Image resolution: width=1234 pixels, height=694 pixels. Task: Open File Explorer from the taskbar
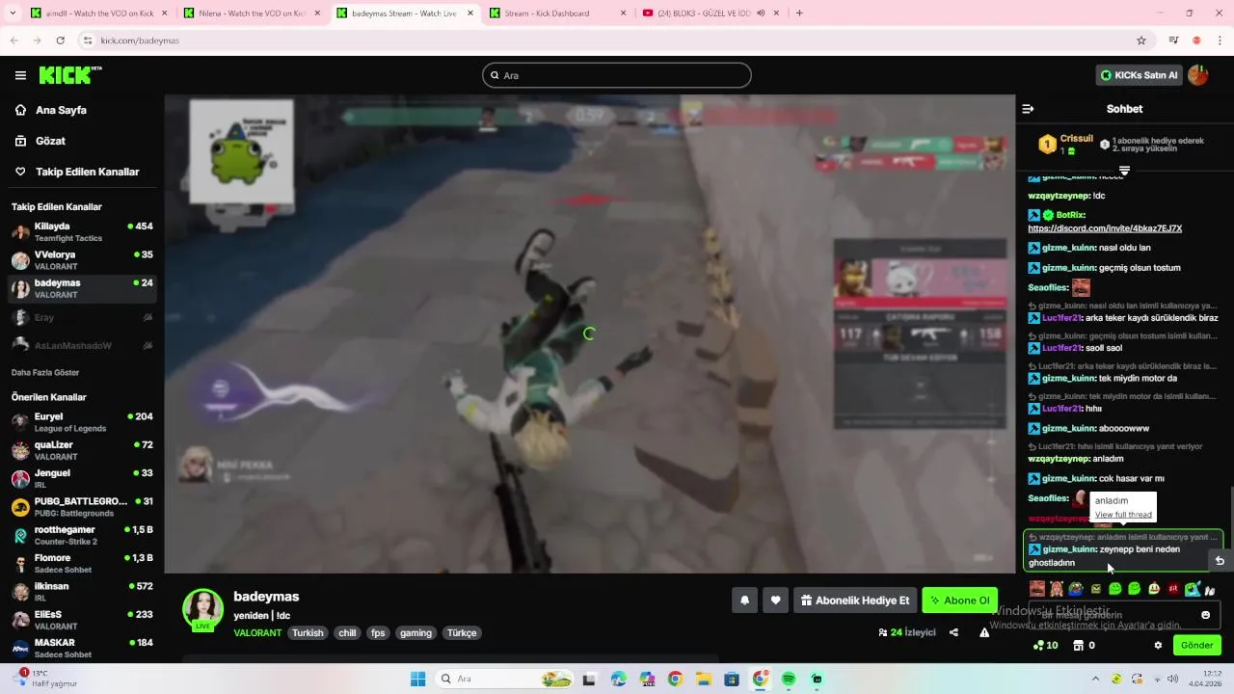[x=703, y=679]
